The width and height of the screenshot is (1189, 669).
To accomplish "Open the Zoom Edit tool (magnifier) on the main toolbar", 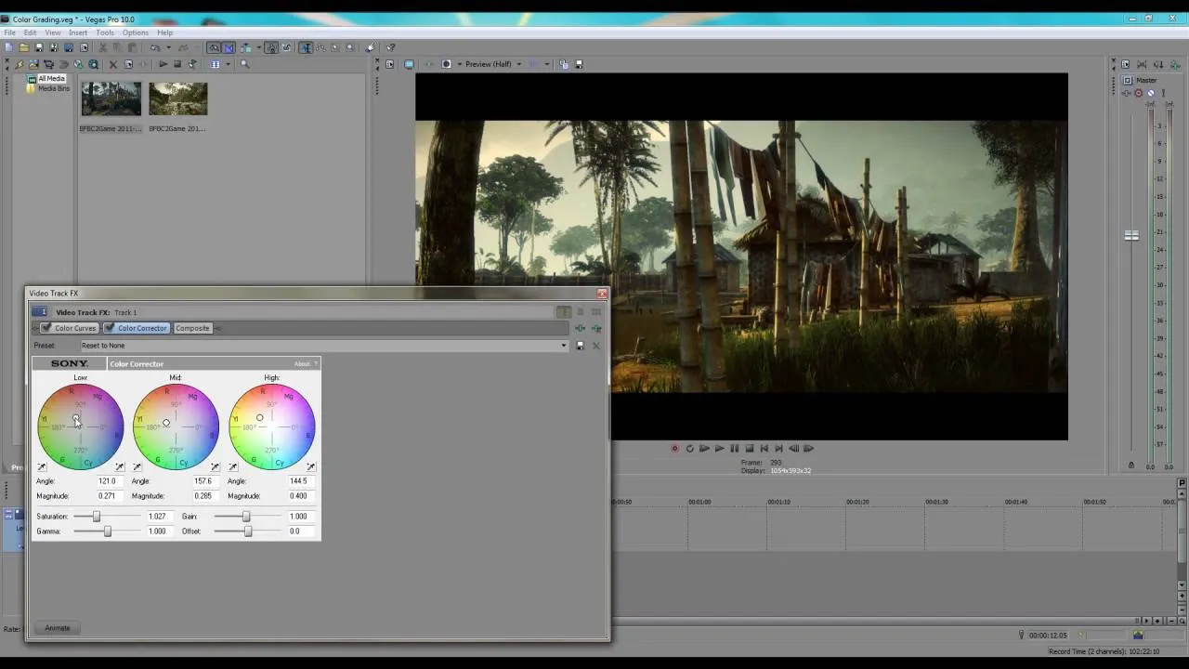I will [350, 47].
